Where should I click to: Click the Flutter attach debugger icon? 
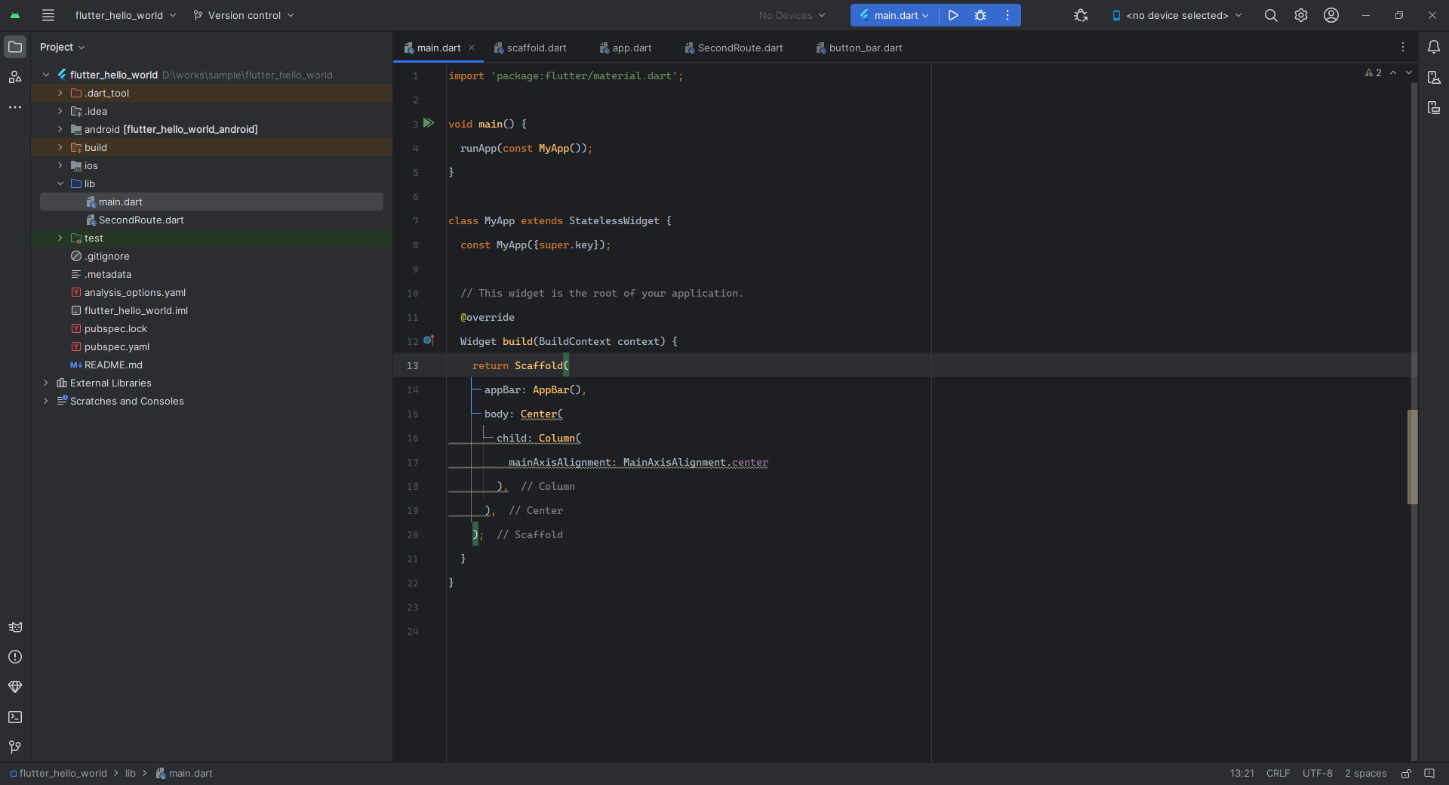click(1081, 15)
